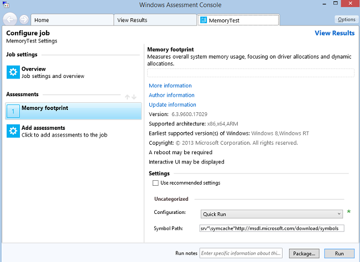Minimize the Windows Assessment Console window
This screenshot has width=360, height=262.
[x=324, y=4]
